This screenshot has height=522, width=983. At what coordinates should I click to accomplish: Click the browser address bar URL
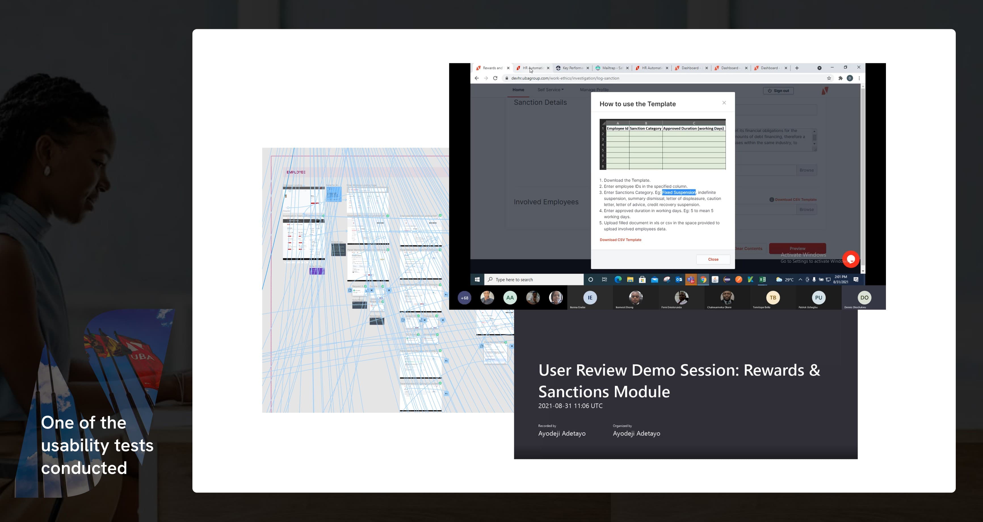coord(565,78)
